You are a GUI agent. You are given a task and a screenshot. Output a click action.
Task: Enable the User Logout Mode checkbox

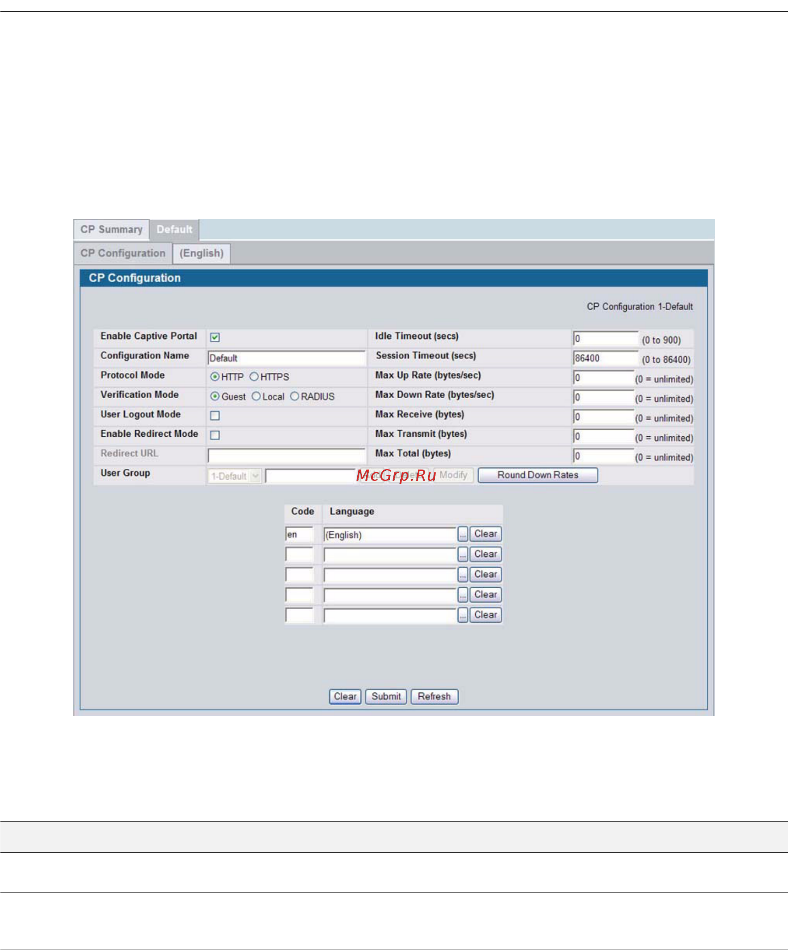[215, 416]
